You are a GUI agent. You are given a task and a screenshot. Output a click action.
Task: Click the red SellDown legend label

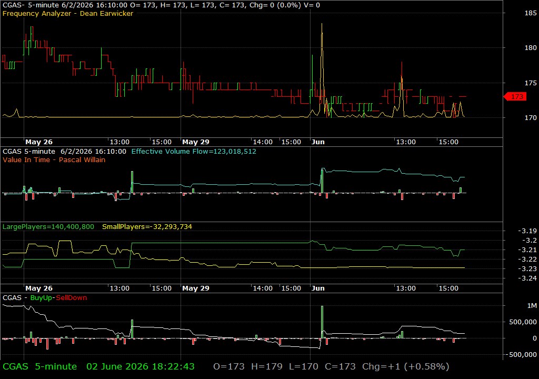tap(72, 298)
